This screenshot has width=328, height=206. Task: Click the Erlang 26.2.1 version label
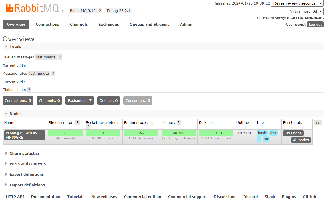(119, 11)
